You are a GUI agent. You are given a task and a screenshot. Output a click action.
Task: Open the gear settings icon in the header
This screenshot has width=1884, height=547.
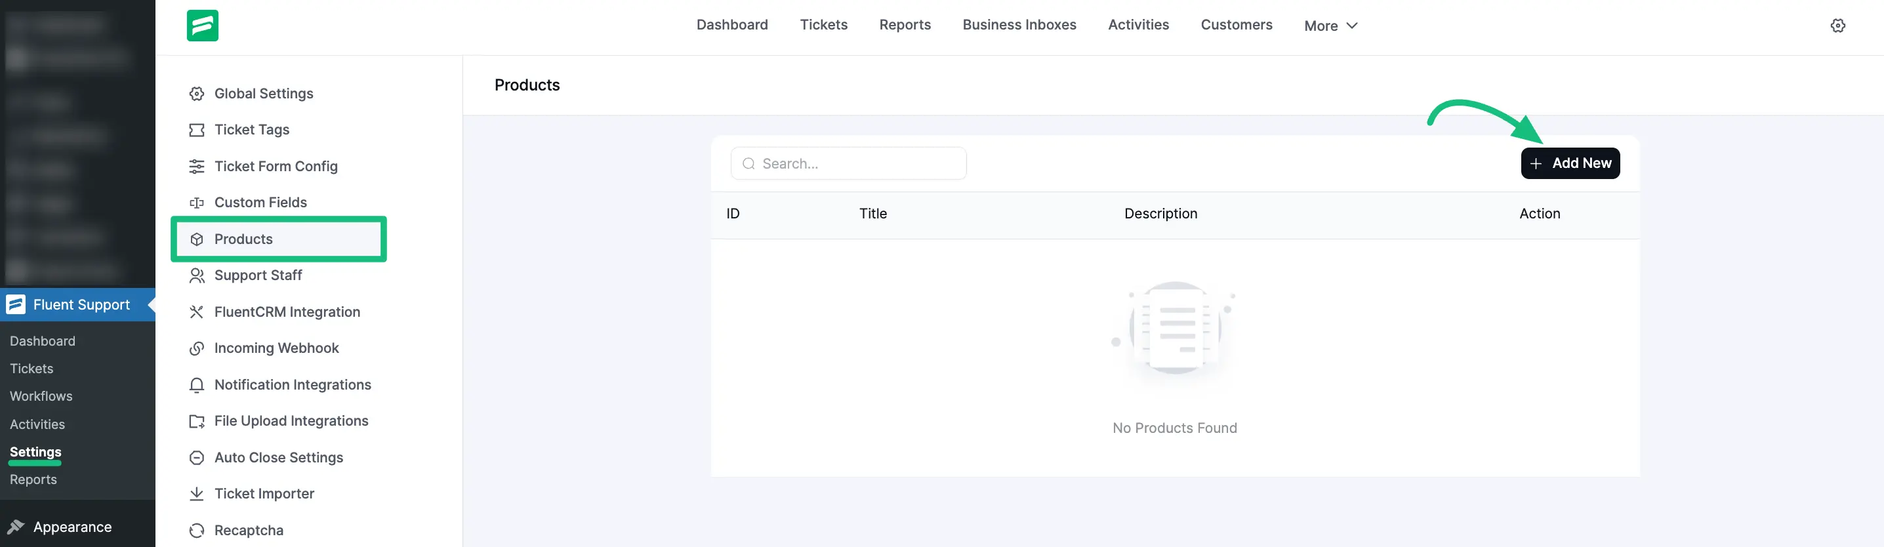tap(1838, 26)
